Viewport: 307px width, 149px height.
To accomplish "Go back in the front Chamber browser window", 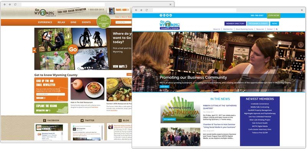I will click(136, 10).
